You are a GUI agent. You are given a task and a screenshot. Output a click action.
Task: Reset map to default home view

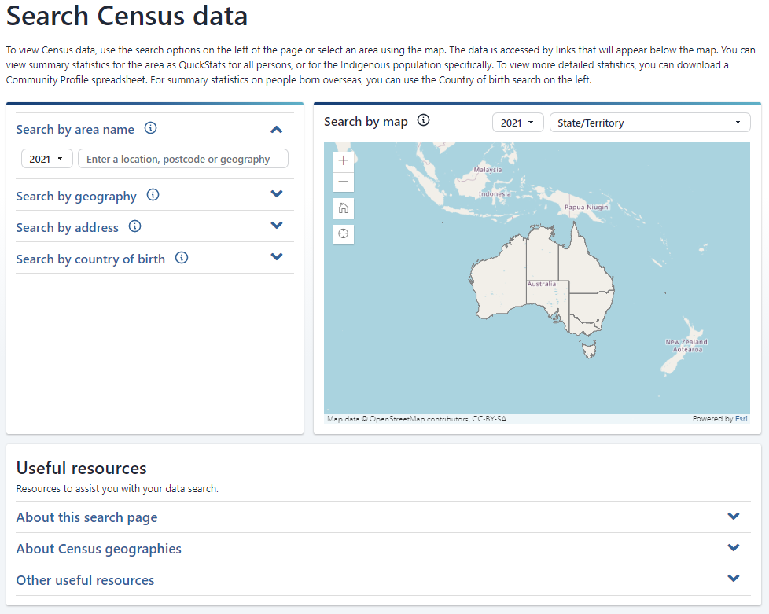(344, 208)
